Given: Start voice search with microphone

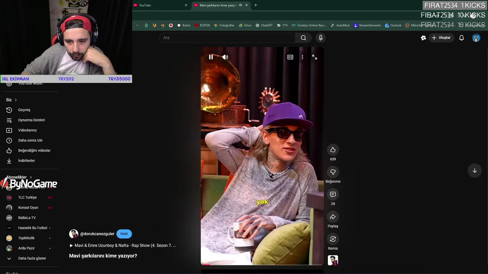Looking at the screenshot, I should (321, 38).
